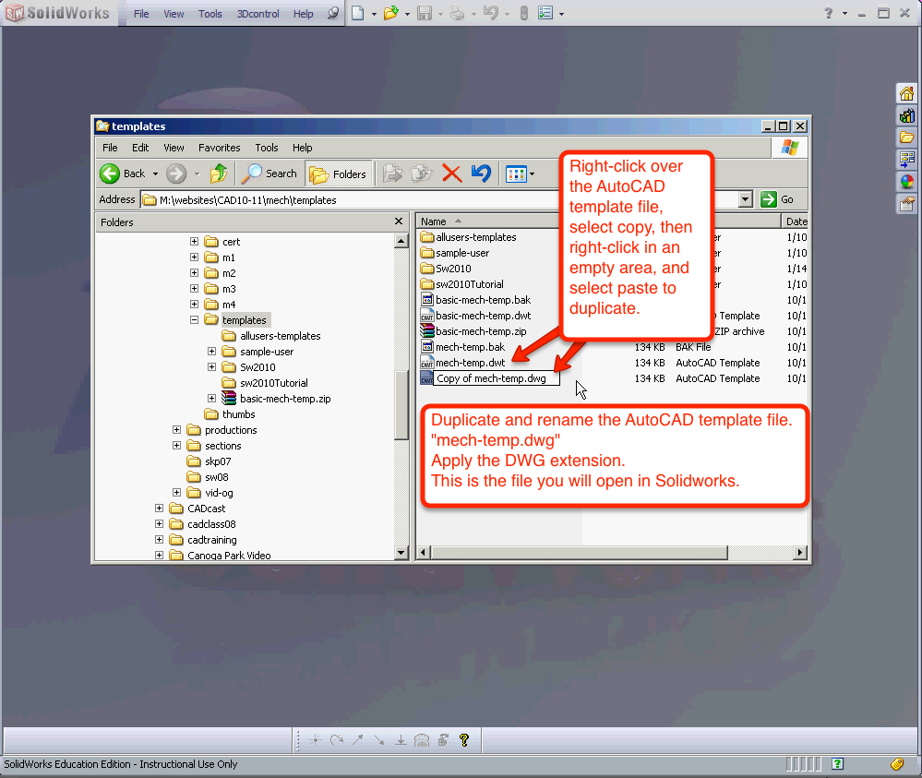
Task: Click the SolidWorks Rebuild traffic light icon
Action: point(524,13)
